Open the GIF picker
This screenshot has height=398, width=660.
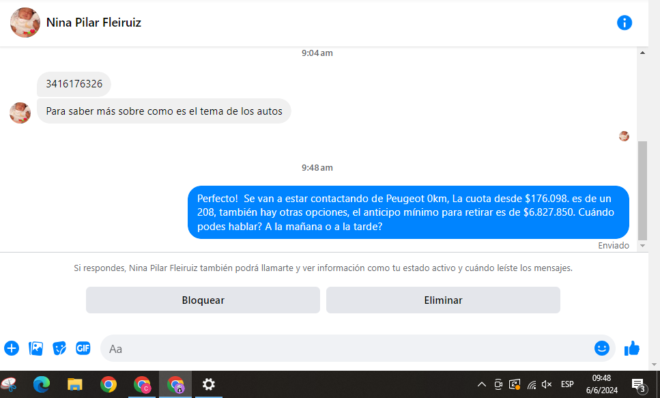[83, 348]
